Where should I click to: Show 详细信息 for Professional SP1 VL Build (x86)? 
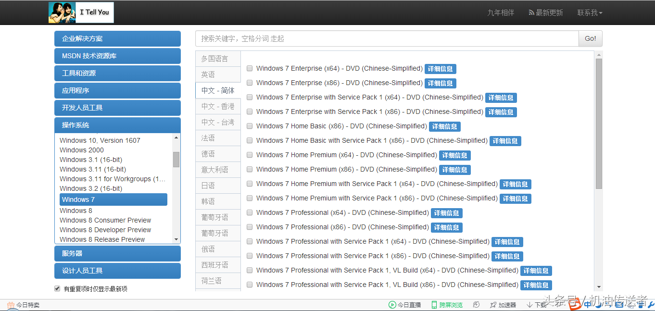tap(536, 285)
